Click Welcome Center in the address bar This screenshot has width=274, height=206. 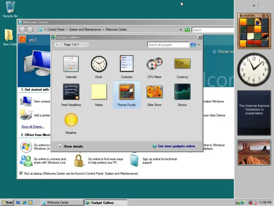[116, 30]
